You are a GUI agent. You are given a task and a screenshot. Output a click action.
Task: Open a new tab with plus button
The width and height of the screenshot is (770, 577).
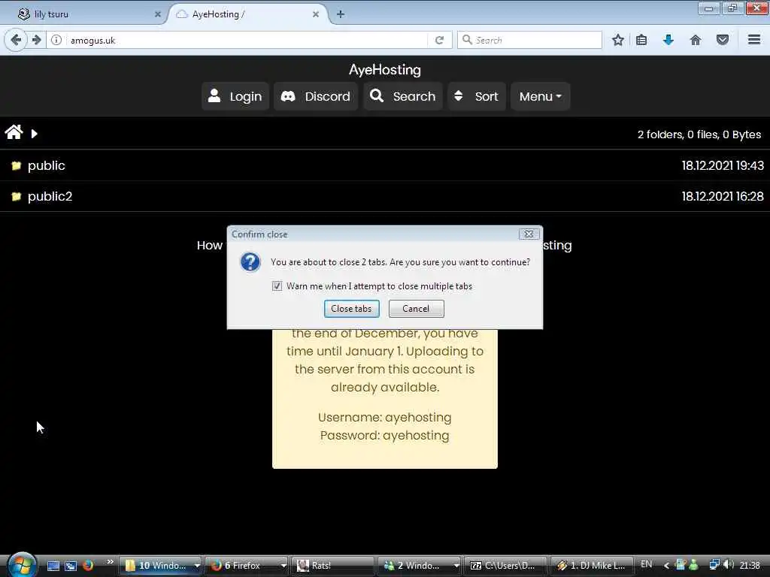341,14
